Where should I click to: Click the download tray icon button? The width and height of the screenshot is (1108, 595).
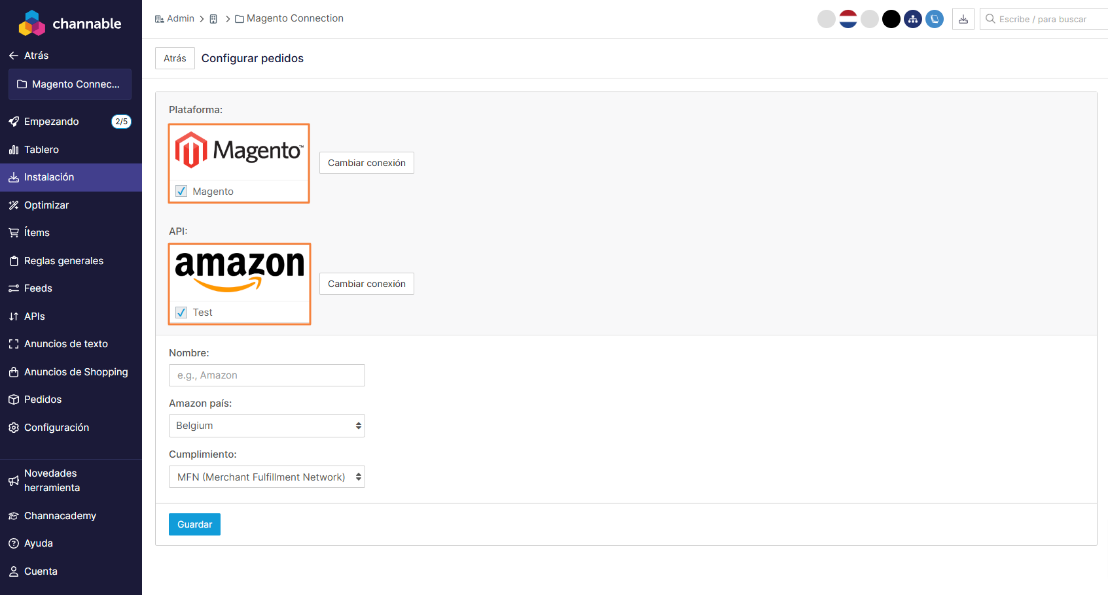tap(963, 19)
